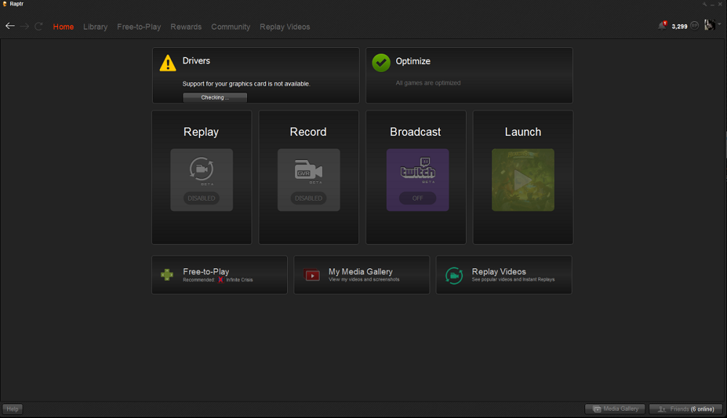The width and height of the screenshot is (727, 418).
Task: Click the green Optimize checkmark icon
Action: 381,63
